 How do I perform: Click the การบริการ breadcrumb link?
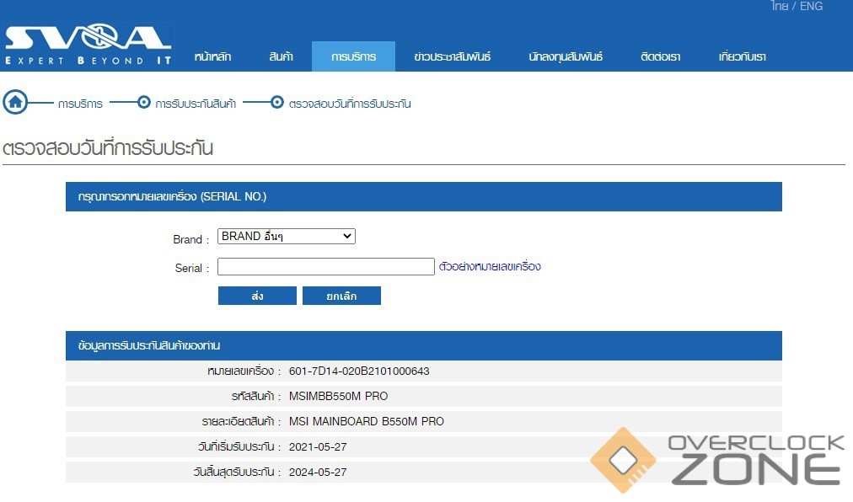point(80,104)
